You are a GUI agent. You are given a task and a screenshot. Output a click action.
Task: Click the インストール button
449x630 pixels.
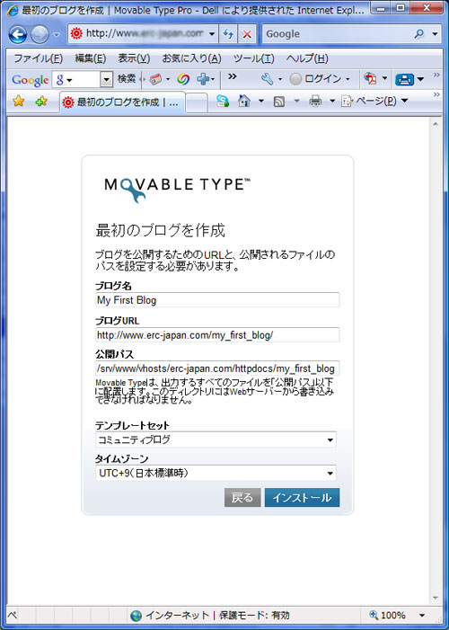302,497
